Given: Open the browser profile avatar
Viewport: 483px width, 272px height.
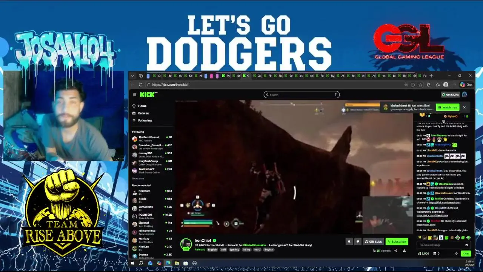Looking at the screenshot, I should click(446, 85).
